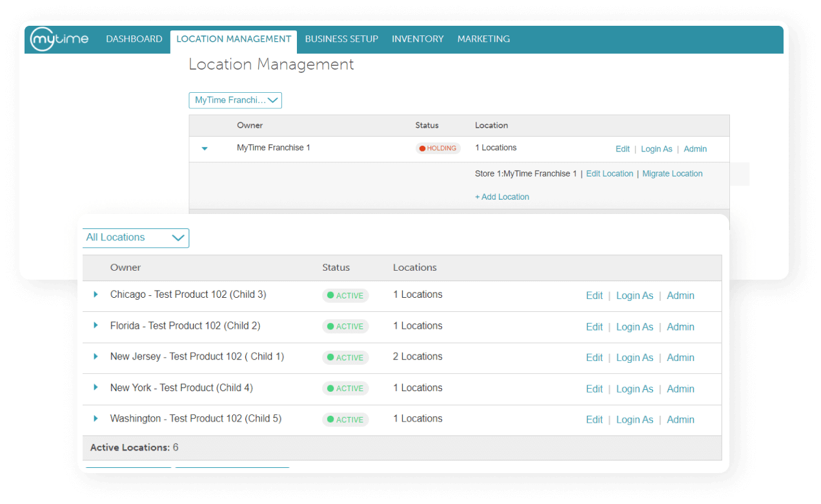The height and width of the screenshot is (504, 821).
Task: Open Admin in the Florida row
Action: [x=680, y=327]
